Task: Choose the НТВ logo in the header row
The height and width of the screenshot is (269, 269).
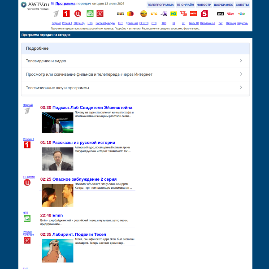Action: point(90,14)
